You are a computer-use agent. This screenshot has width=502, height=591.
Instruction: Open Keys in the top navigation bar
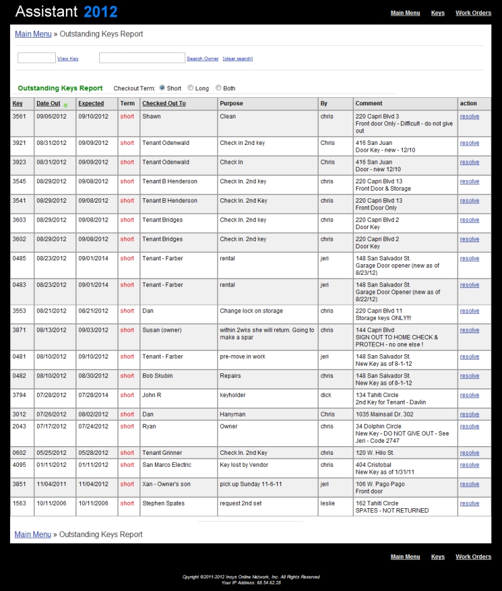(437, 13)
